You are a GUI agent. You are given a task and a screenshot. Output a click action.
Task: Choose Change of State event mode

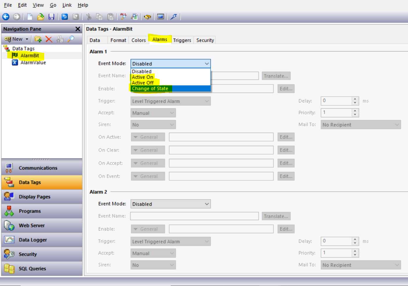[170, 89]
